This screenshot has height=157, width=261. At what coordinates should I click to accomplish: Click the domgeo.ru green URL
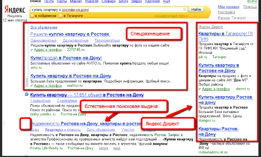207,121
